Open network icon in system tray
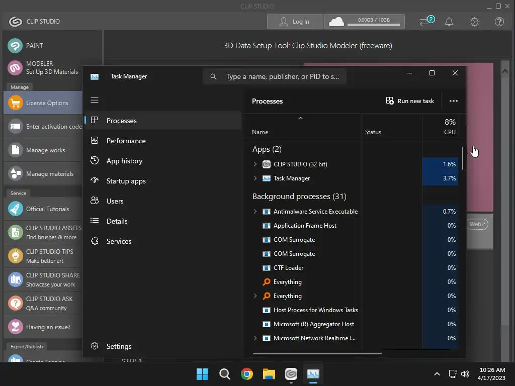The height and width of the screenshot is (386, 515). [x=453, y=374]
